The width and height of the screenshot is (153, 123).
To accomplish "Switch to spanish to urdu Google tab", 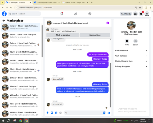I will tap(75, 2).
